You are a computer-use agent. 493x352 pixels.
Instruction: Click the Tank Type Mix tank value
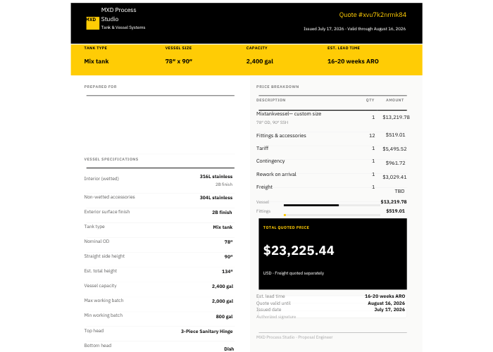(96, 61)
